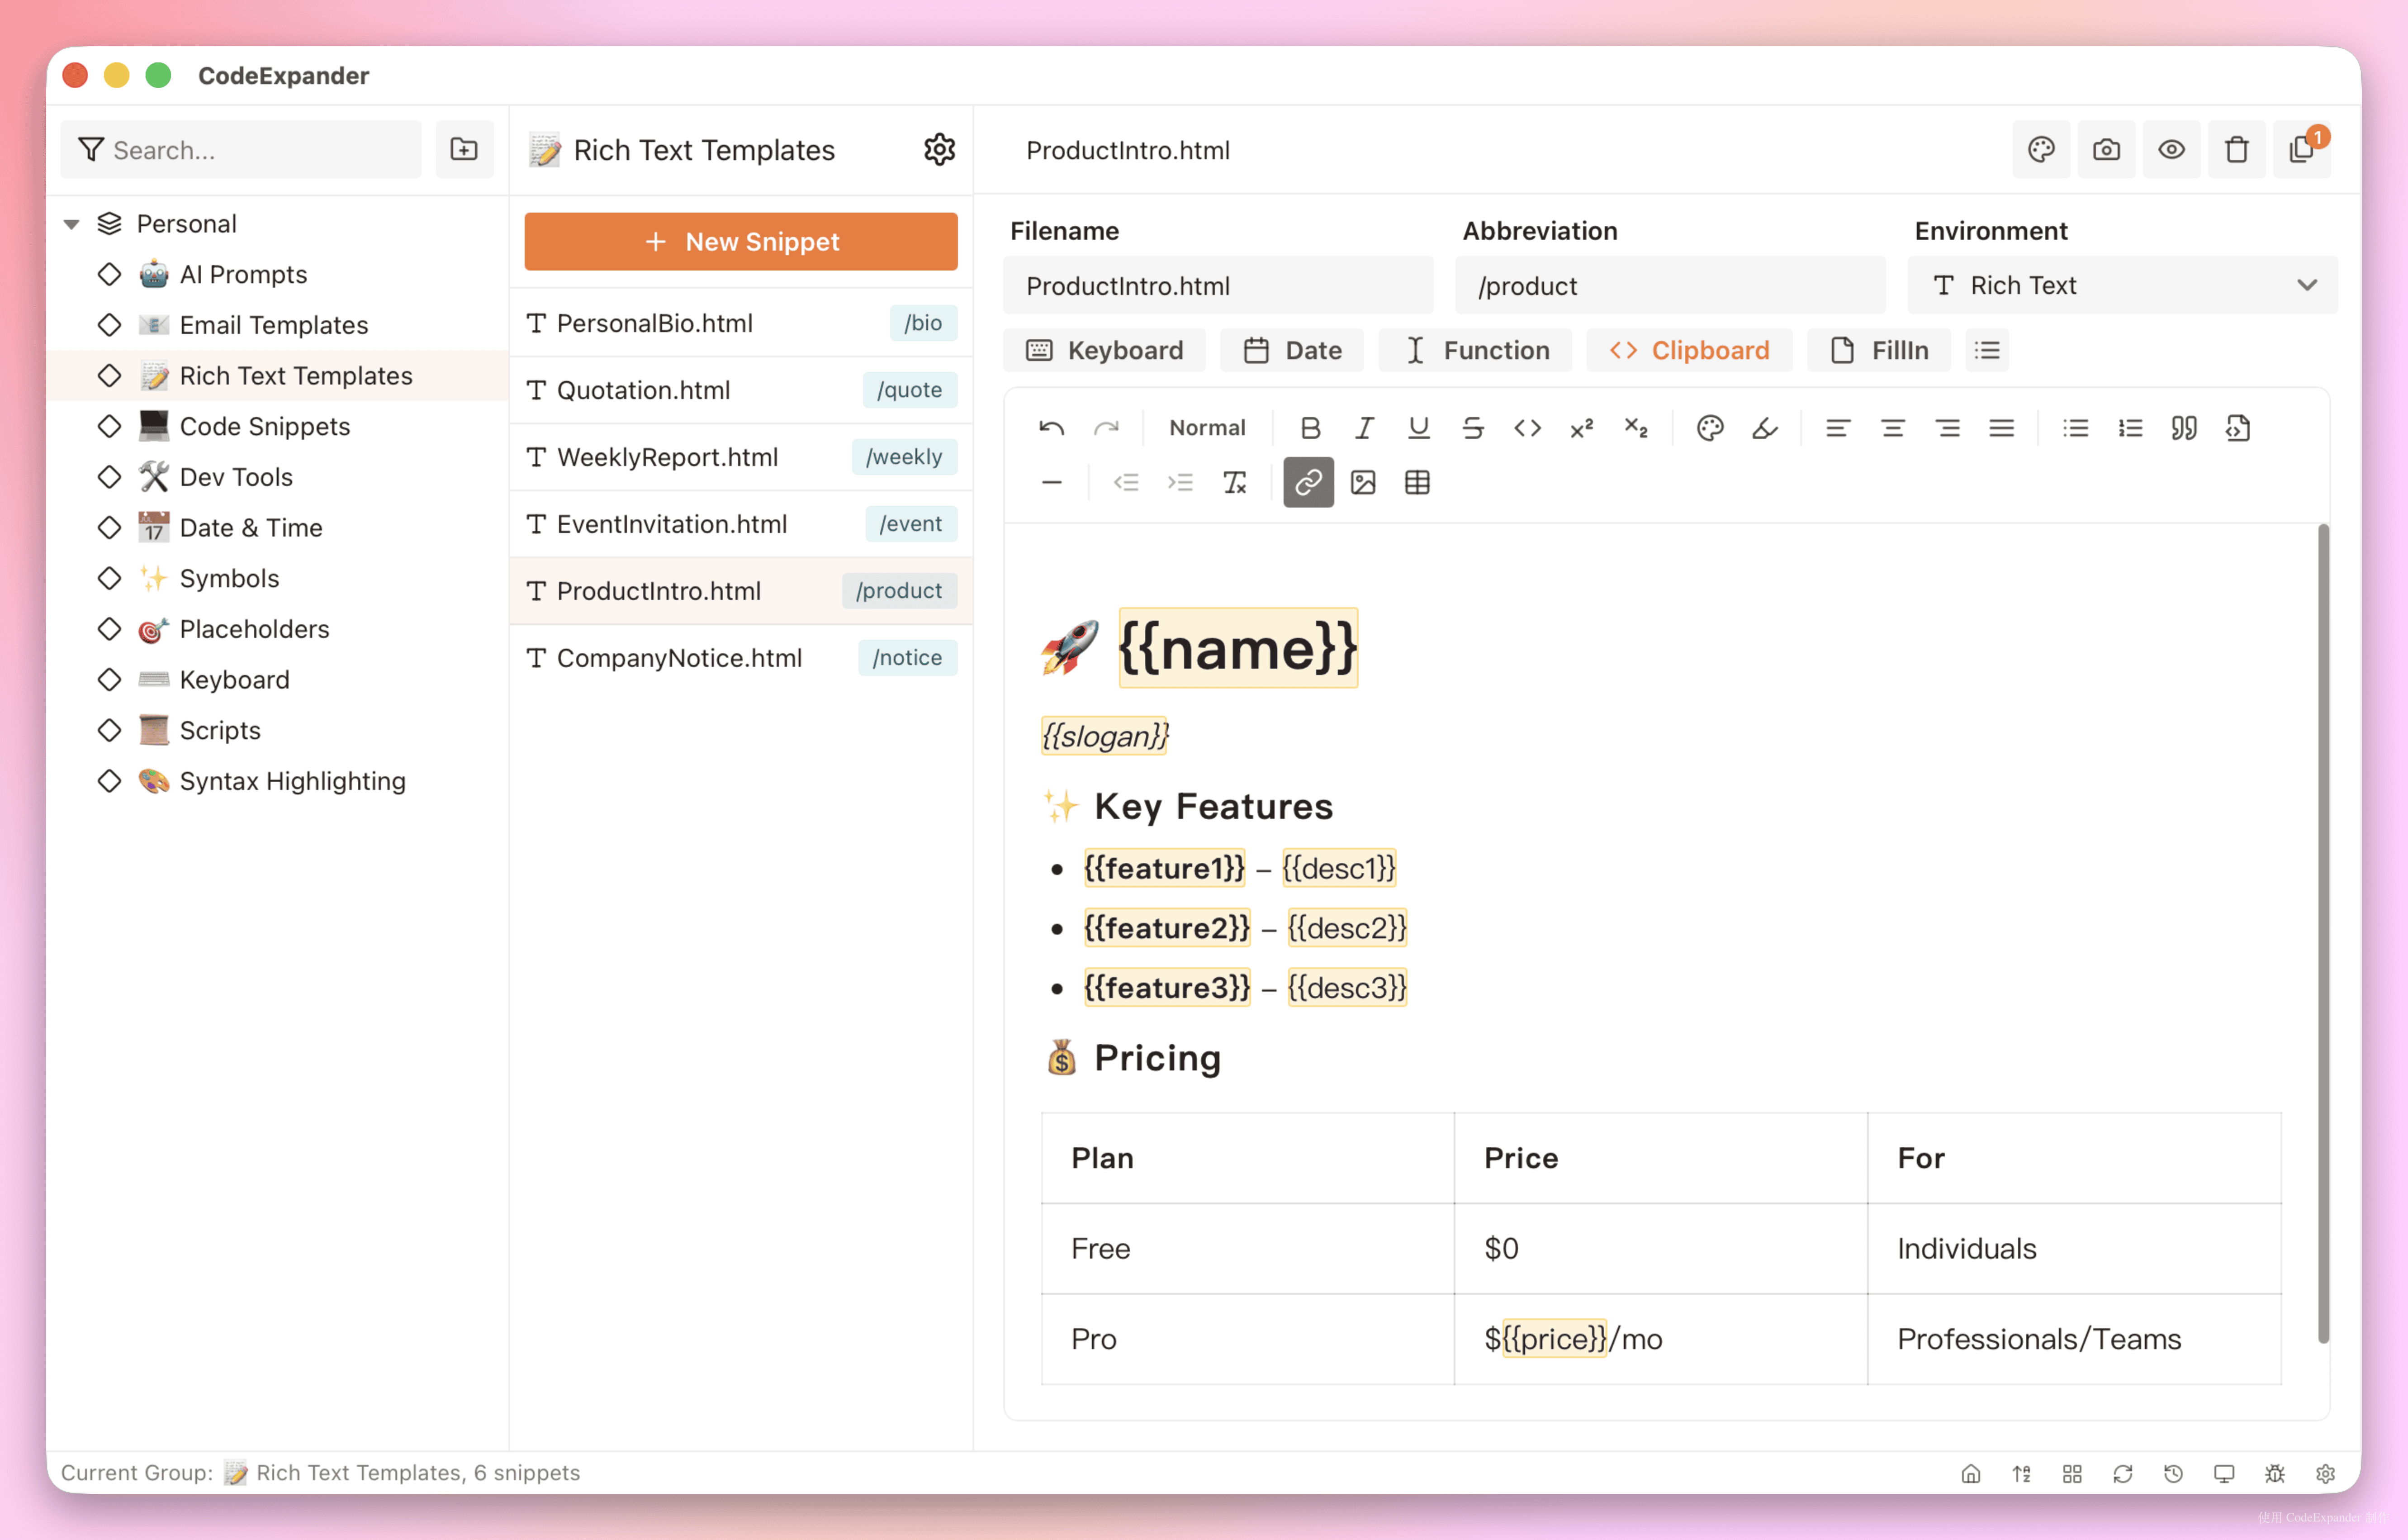Toggle underline formatting
The height and width of the screenshot is (1540, 2408).
1418,428
